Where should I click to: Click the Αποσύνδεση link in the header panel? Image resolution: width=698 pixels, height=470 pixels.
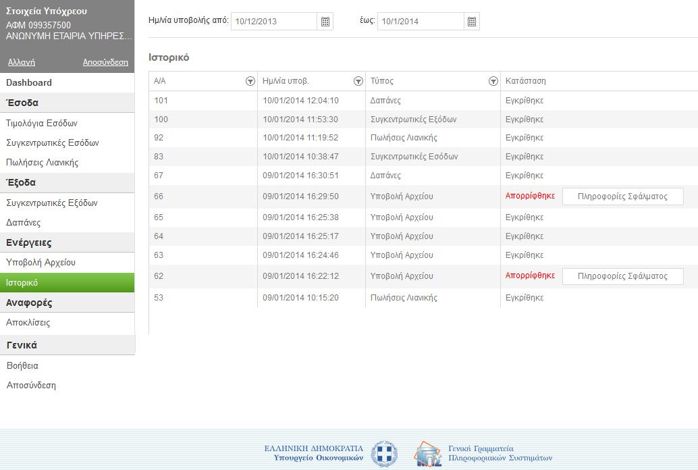tap(105, 62)
